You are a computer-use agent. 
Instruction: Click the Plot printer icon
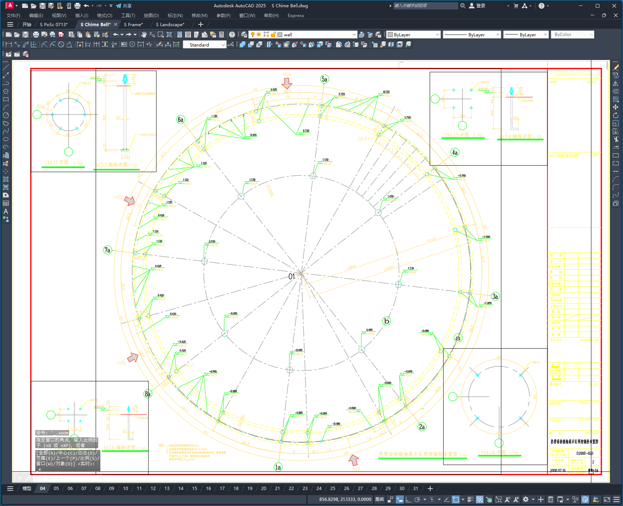pyautogui.click(x=36, y=35)
